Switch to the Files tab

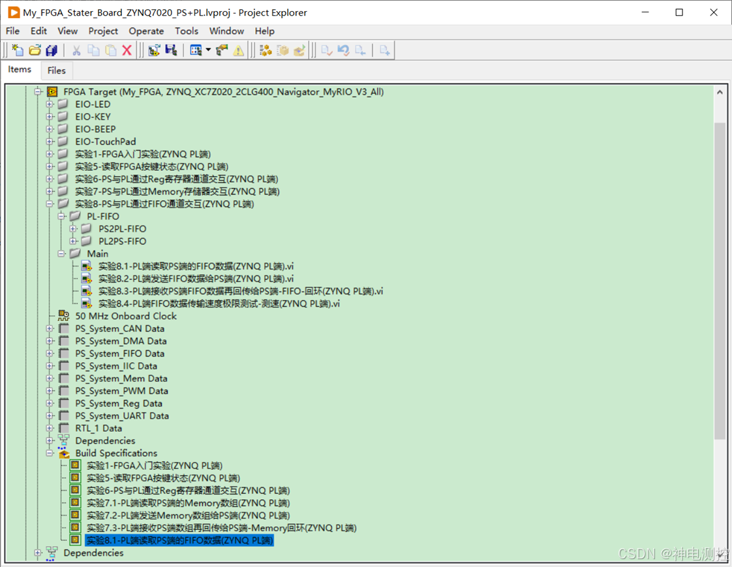[x=57, y=70]
